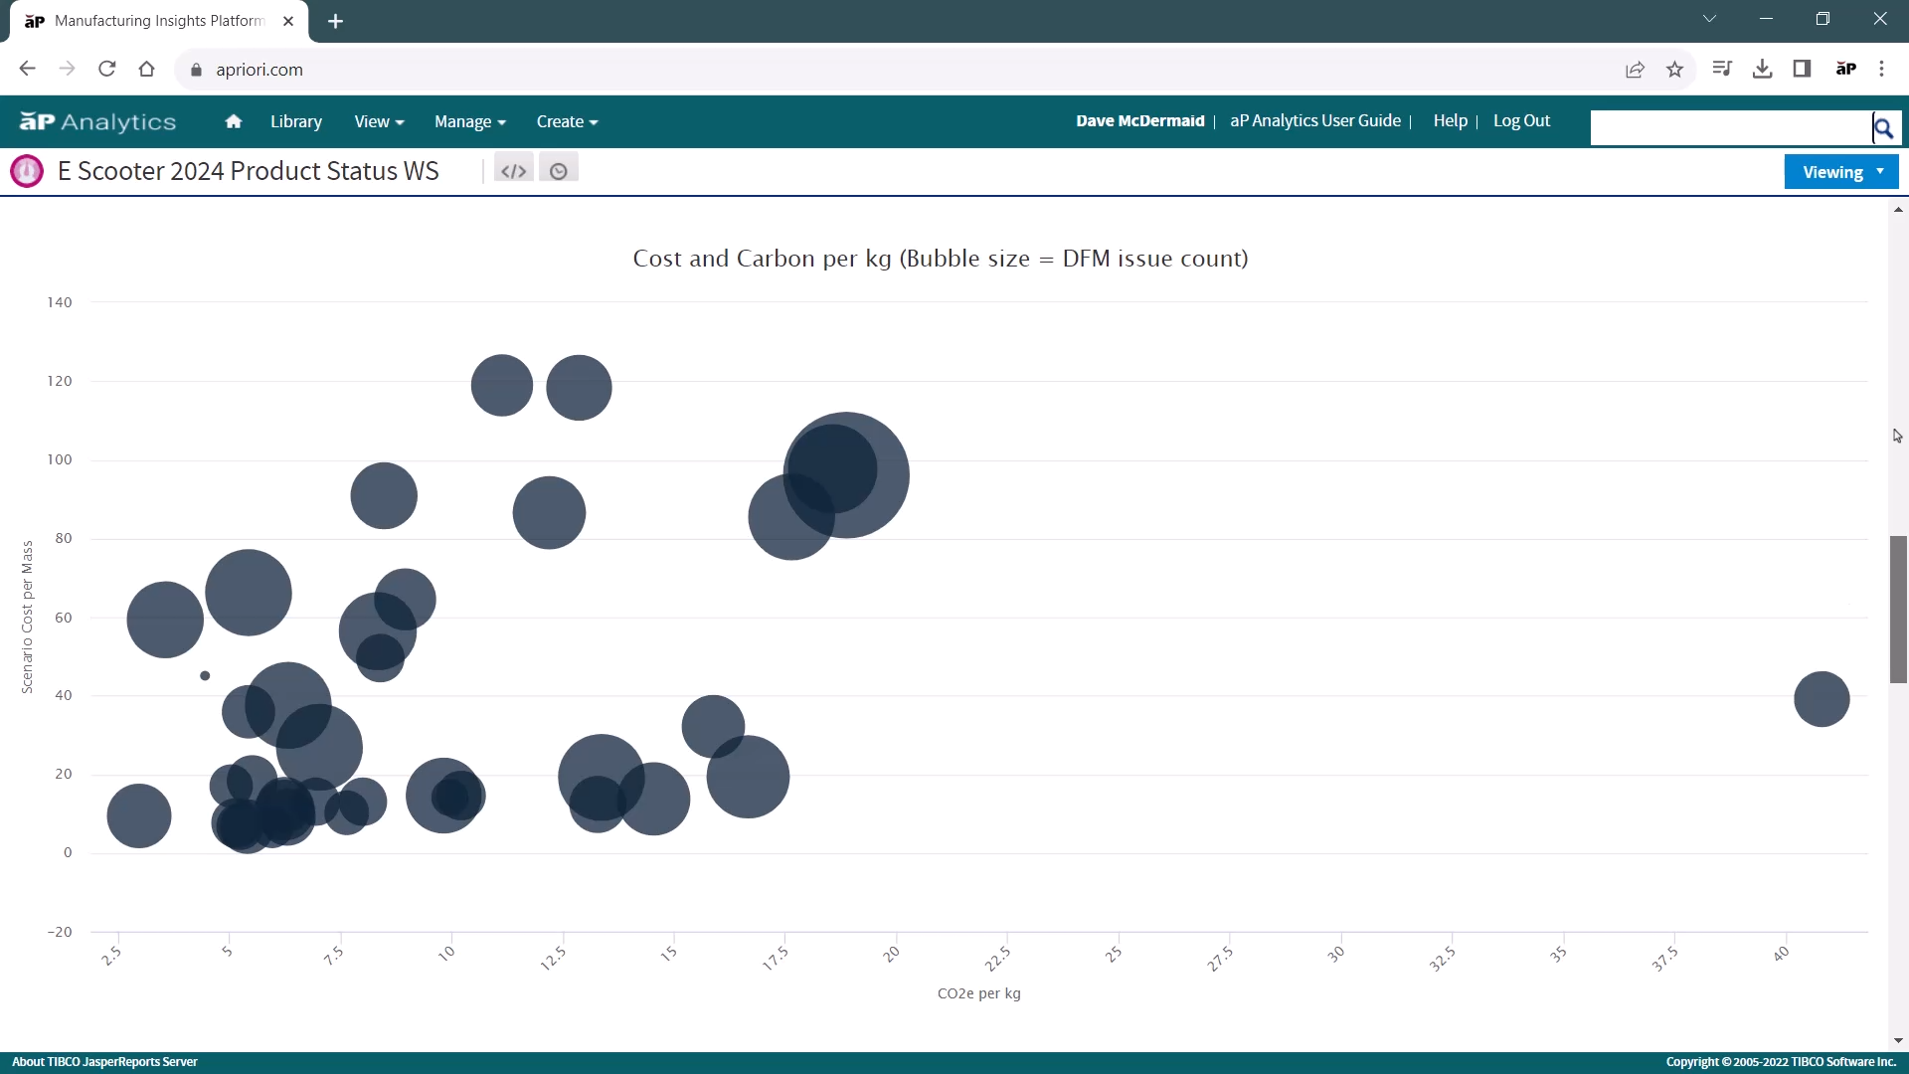This screenshot has width=1909, height=1074.
Task: Click the embed code icon
Action: point(513,171)
